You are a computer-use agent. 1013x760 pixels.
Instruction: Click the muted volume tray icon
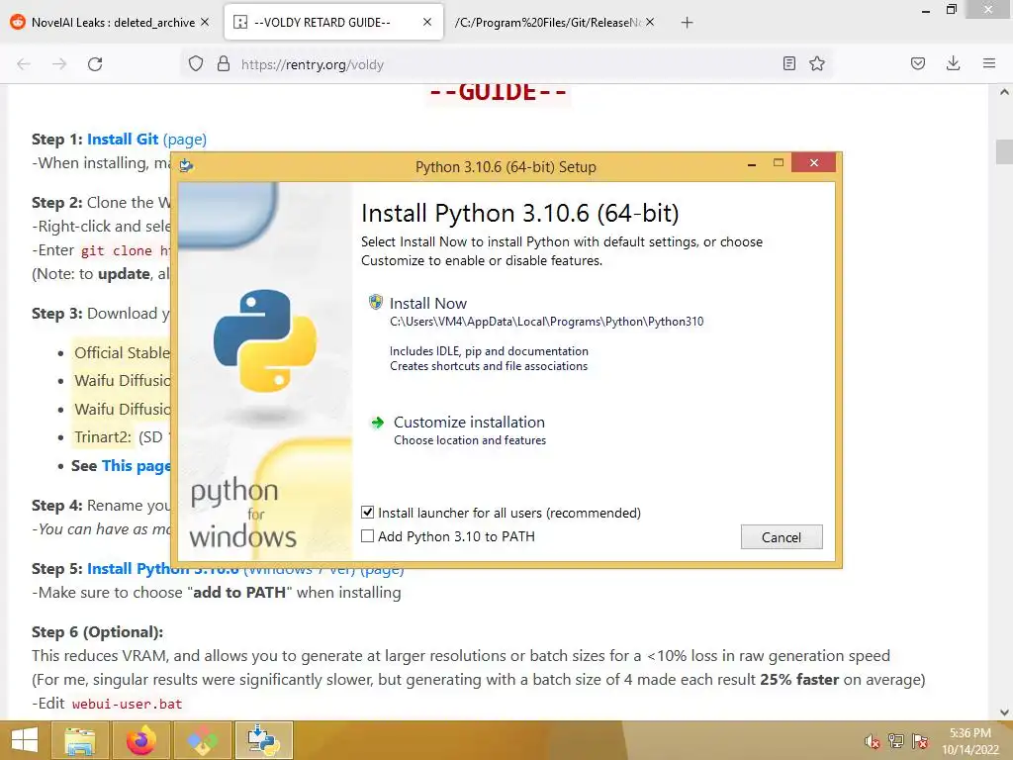[873, 740]
